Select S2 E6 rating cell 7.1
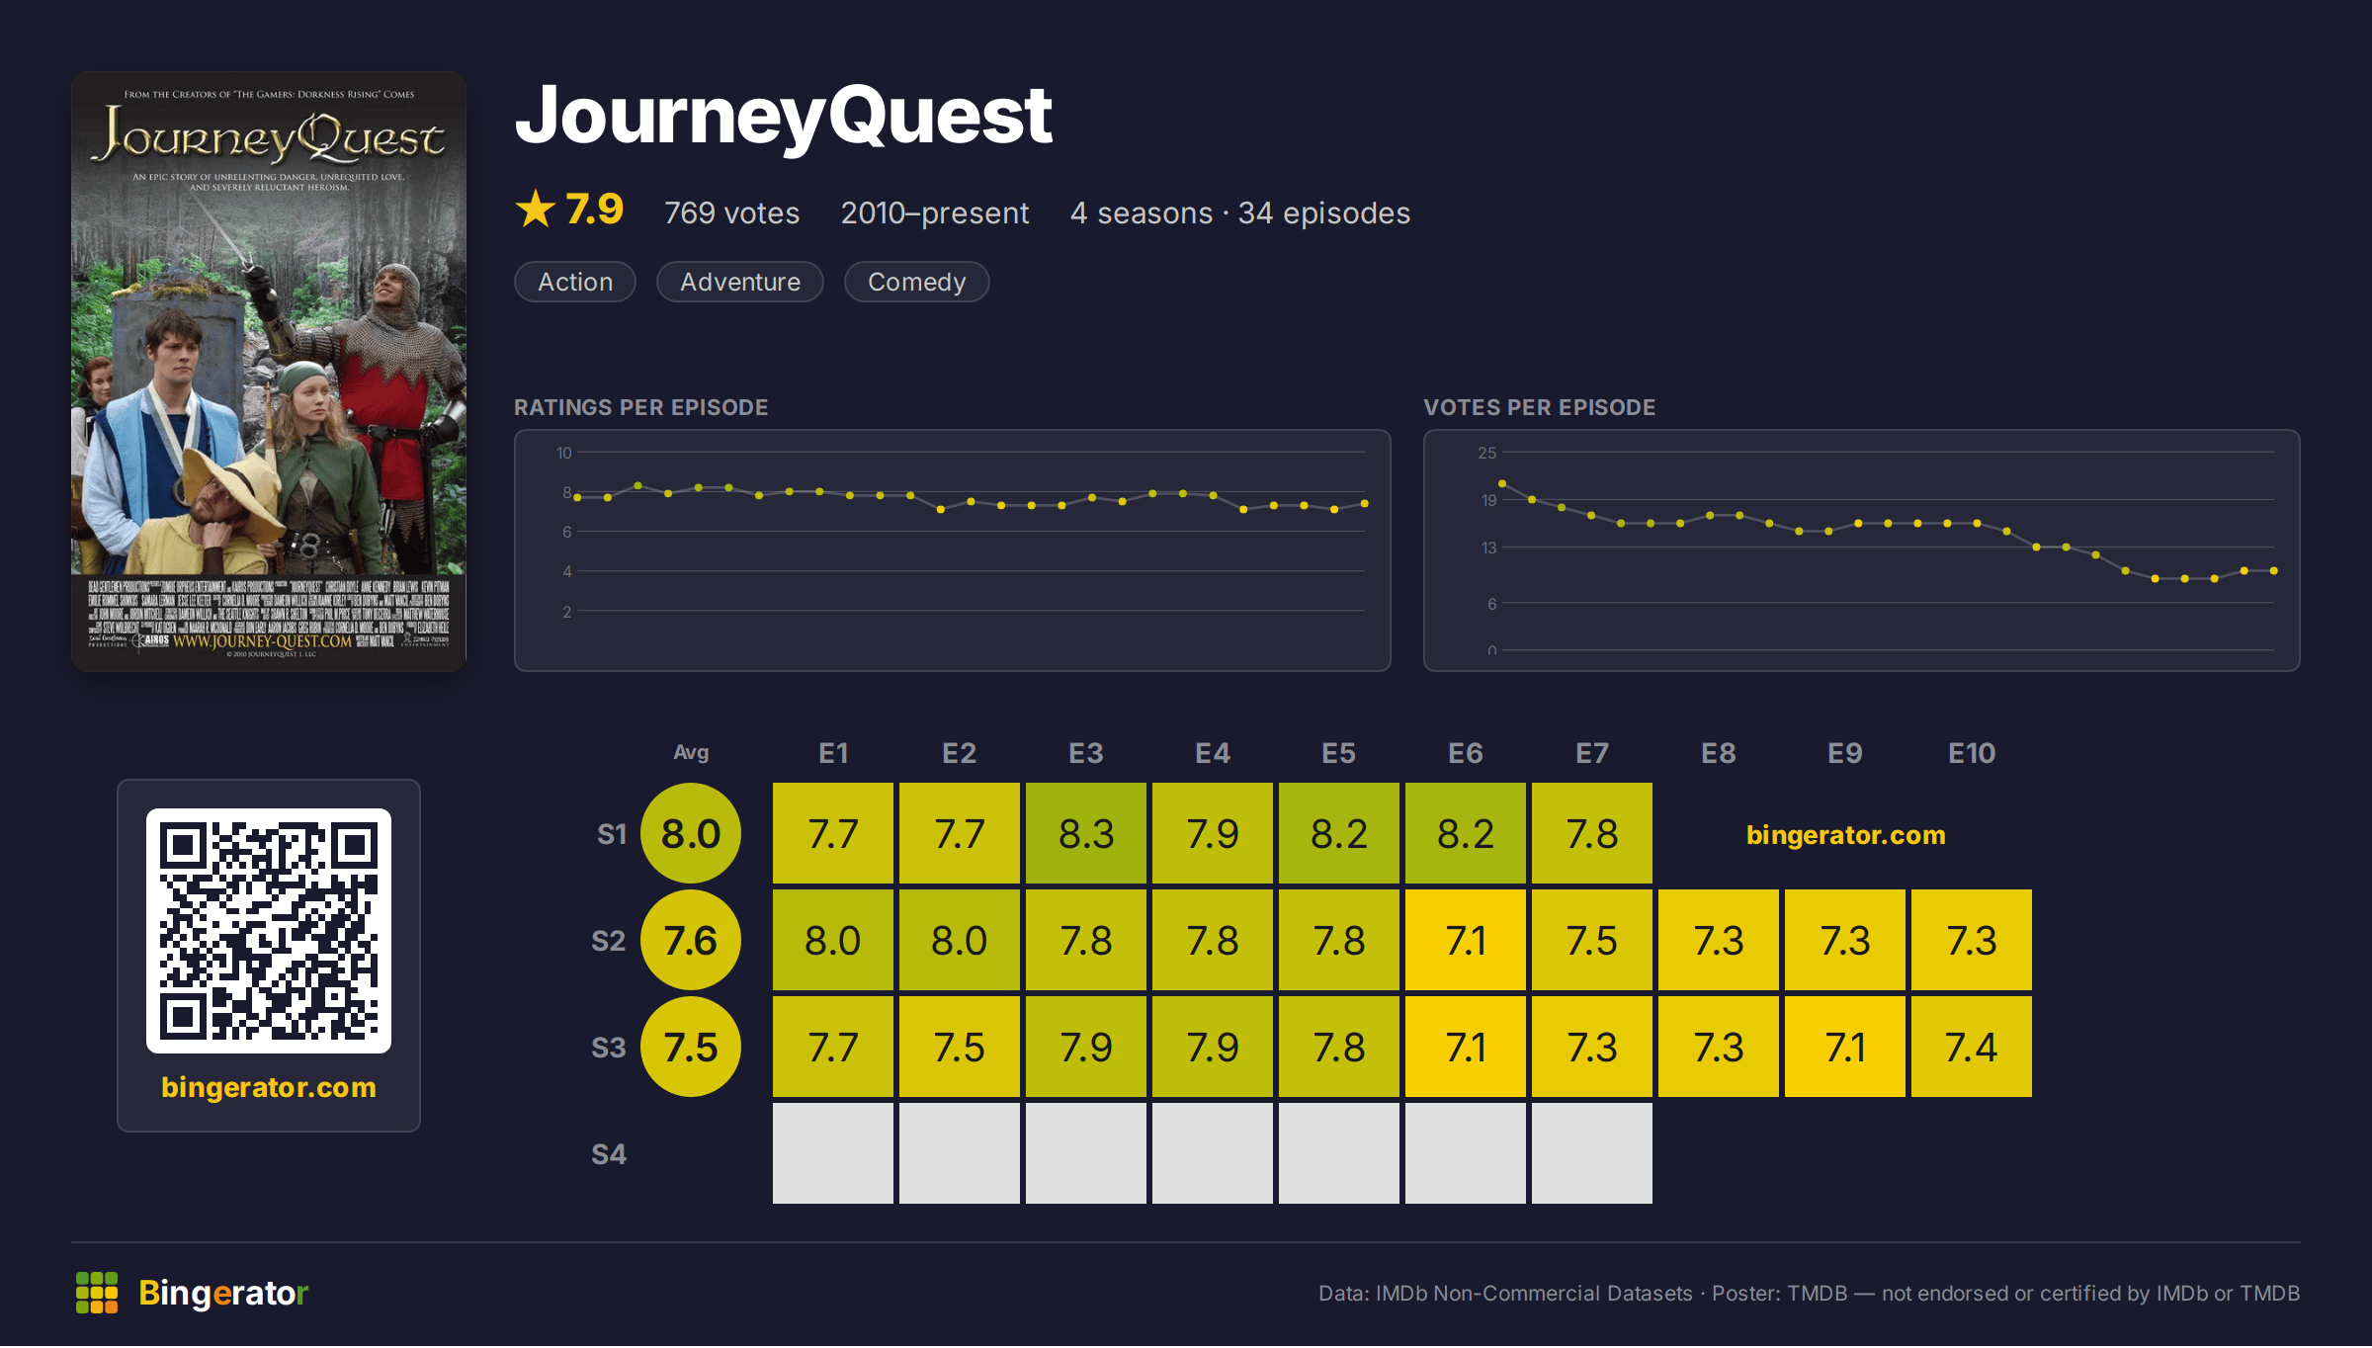The height and width of the screenshot is (1348, 2372). [1466, 940]
